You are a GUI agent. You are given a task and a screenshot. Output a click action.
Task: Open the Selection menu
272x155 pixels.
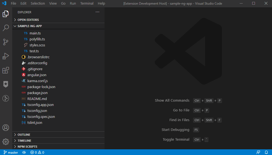38,4
